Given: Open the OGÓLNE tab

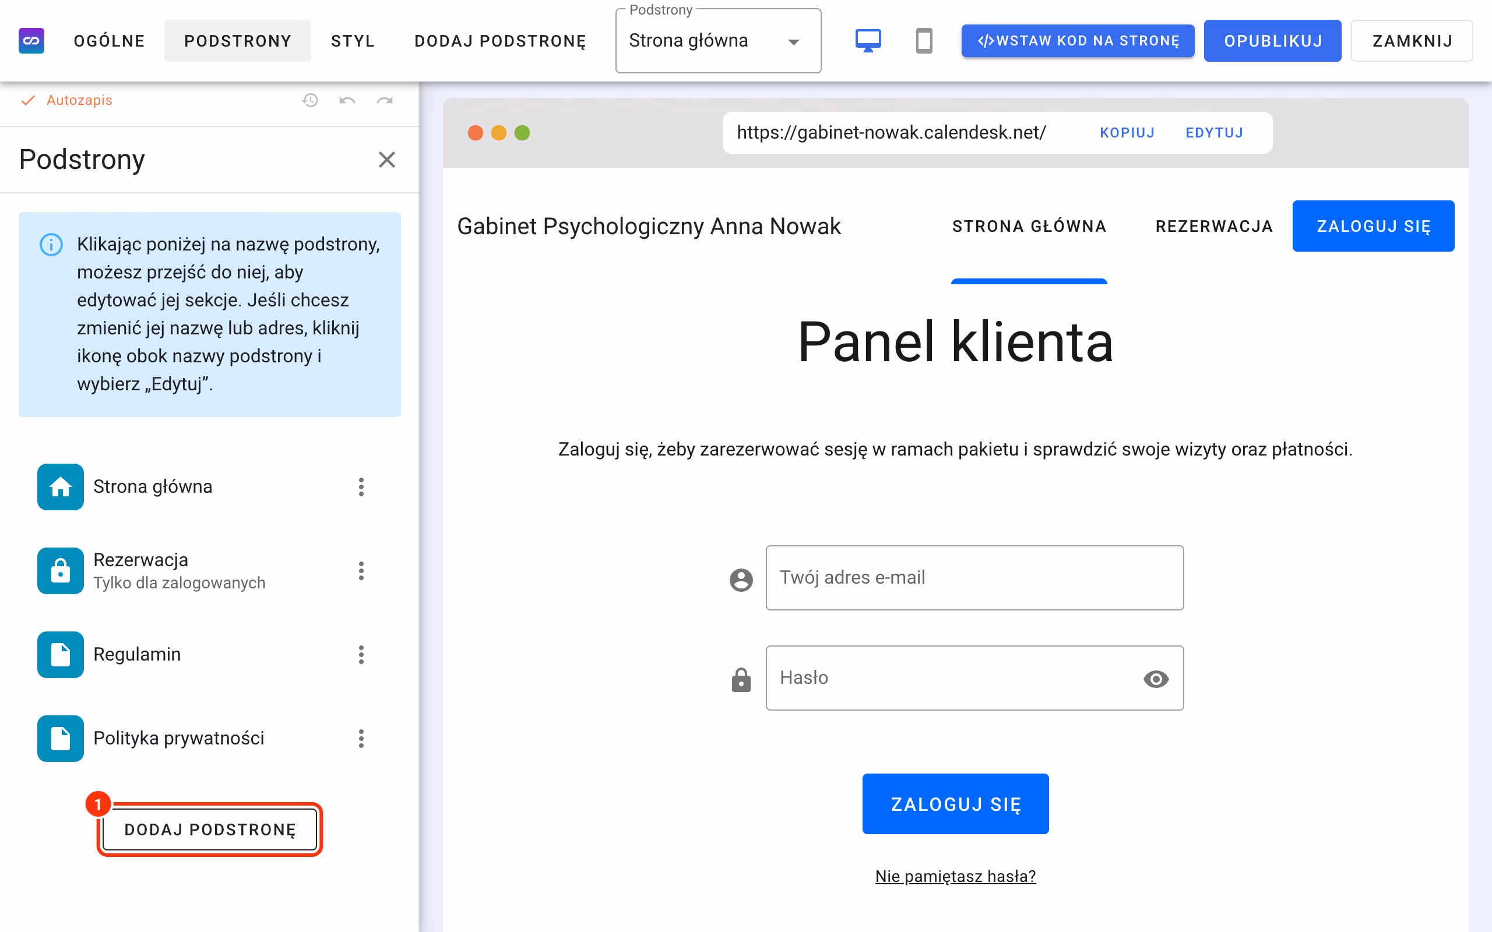Looking at the screenshot, I should point(109,41).
